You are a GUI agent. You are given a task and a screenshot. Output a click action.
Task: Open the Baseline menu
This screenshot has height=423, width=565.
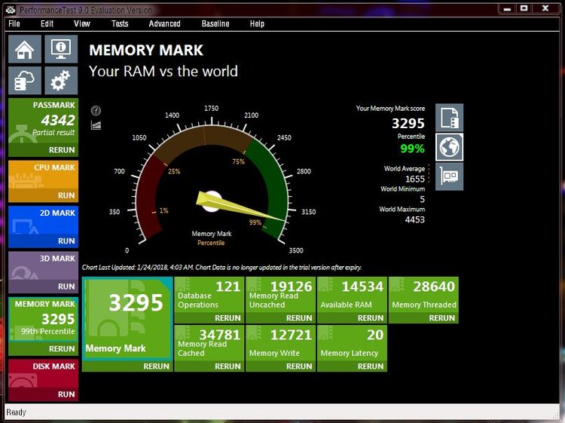[x=215, y=24]
